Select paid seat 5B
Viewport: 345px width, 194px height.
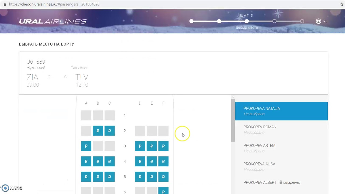point(98,177)
